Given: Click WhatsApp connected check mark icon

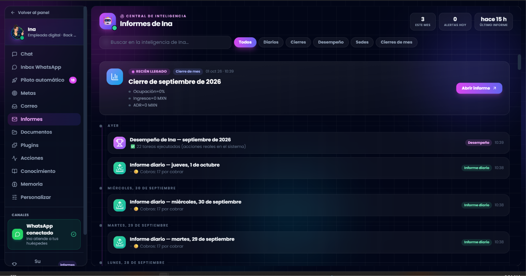Looking at the screenshot, I should [x=73, y=234].
